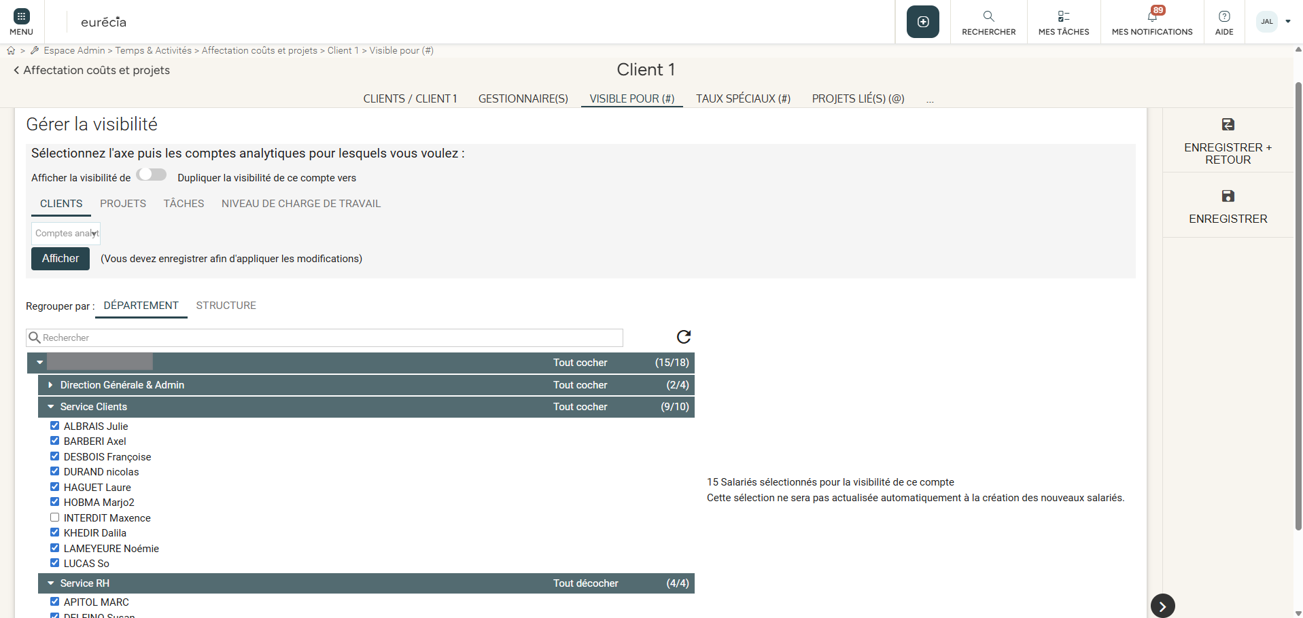Image resolution: width=1303 pixels, height=618 pixels.
Task: Open Mes Tâches icon
Action: [1063, 16]
